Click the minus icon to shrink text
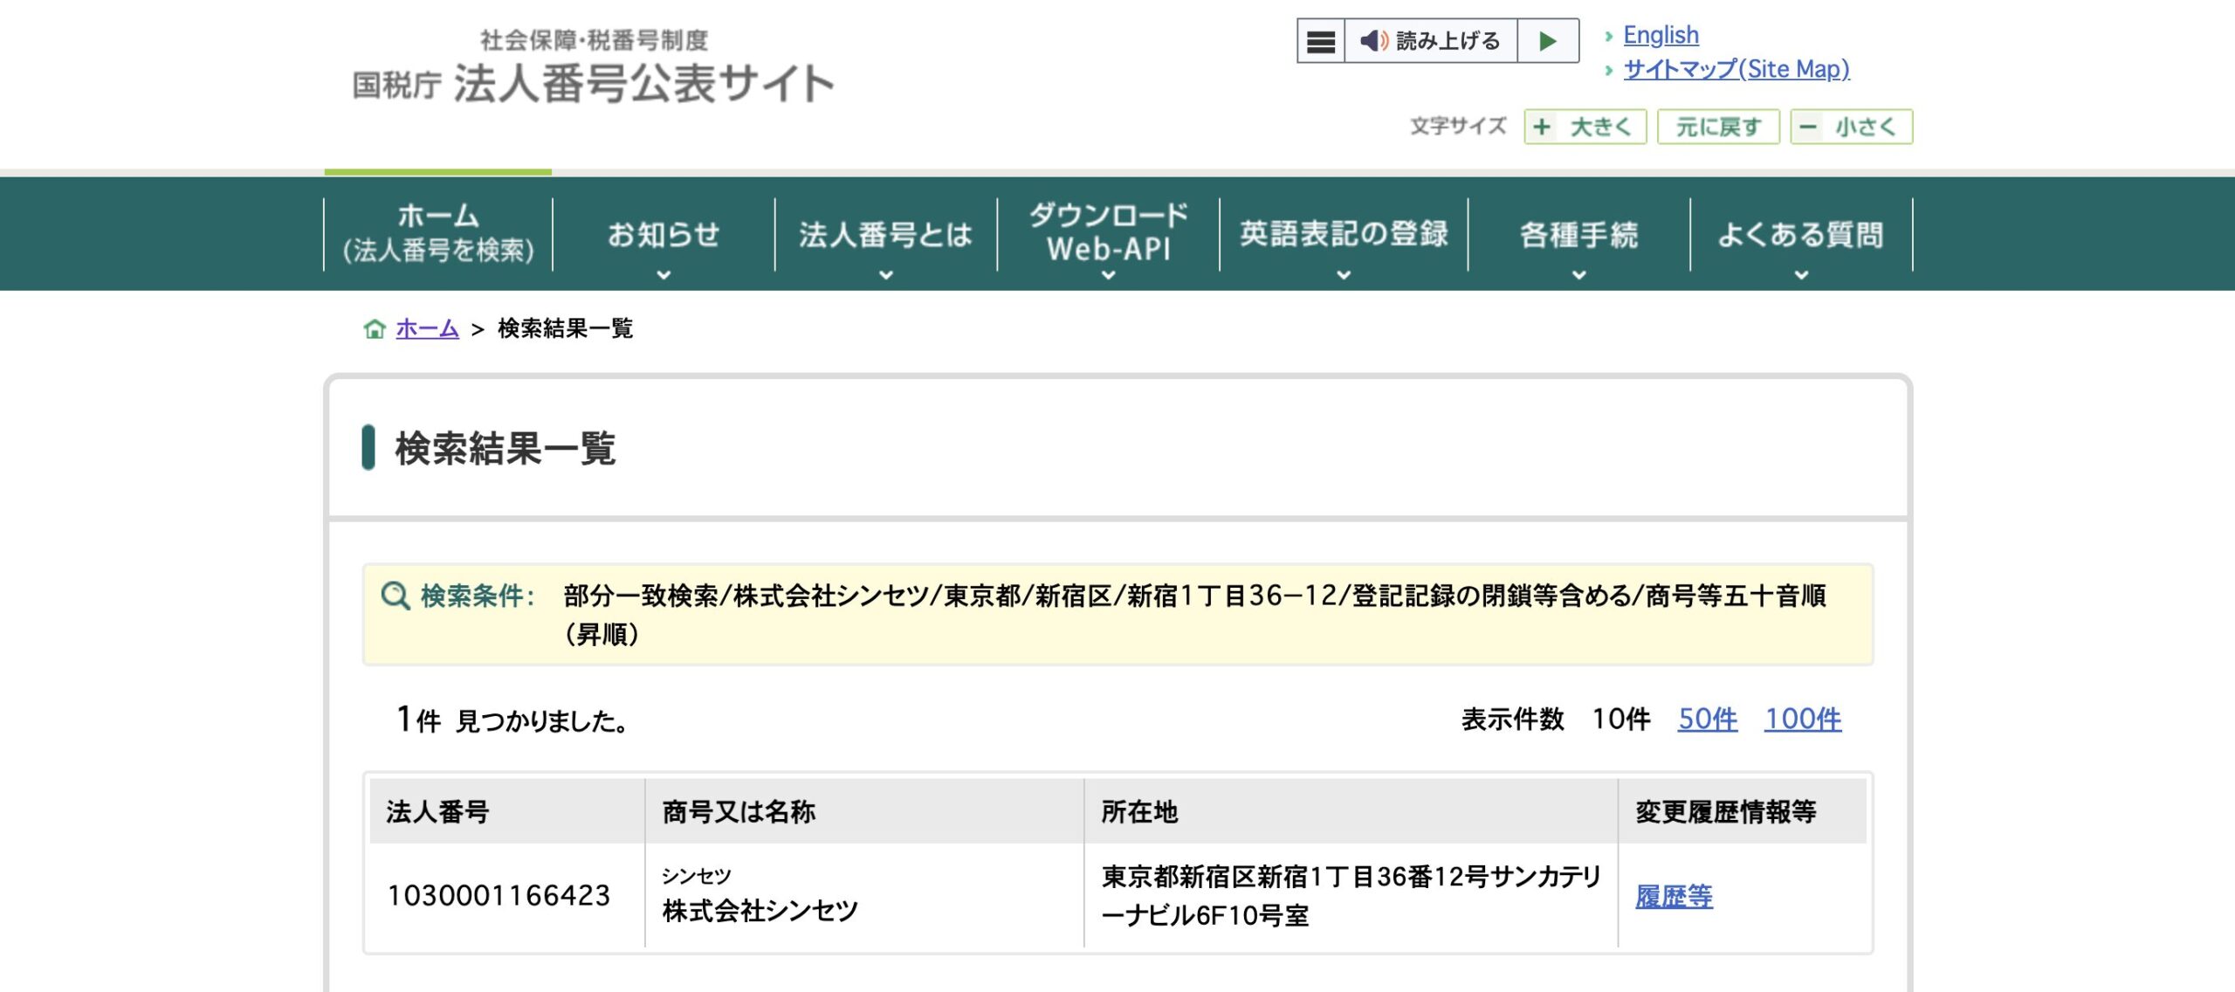2235x992 pixels. click(x=1810, y=127)
